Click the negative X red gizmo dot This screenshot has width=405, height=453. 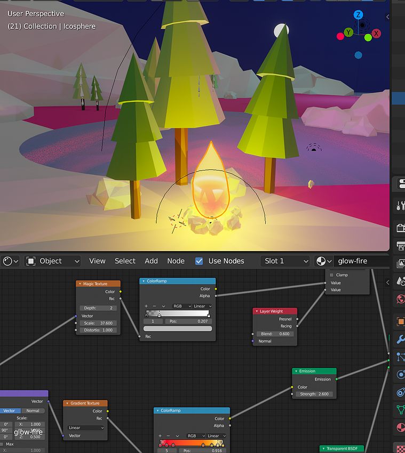[340, 36]
